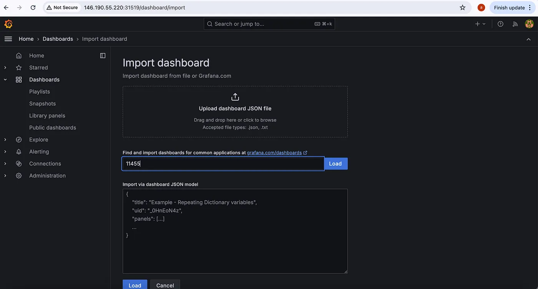Bookmark this page with star icon

point(463,8)
